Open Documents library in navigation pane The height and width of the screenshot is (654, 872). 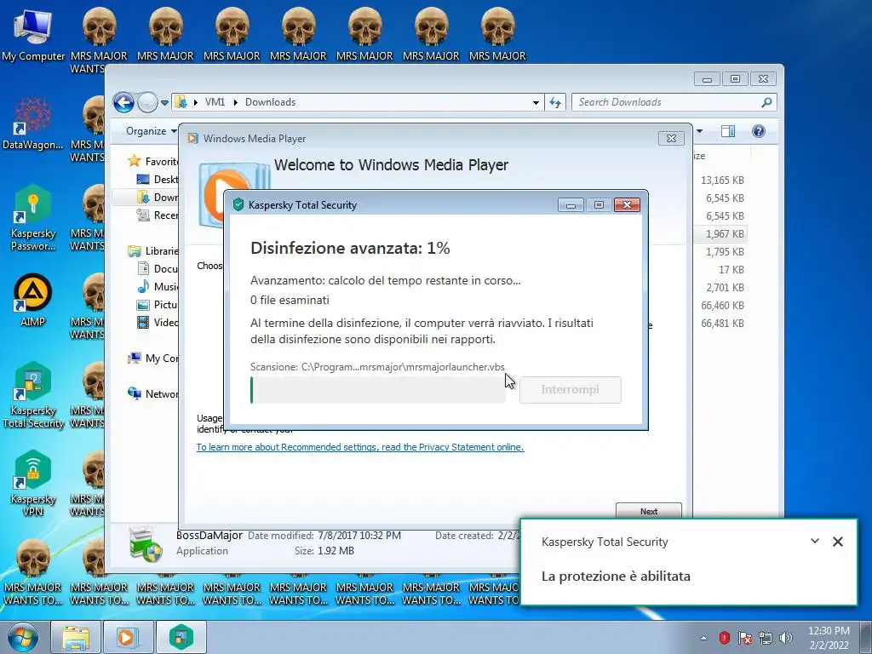click(158, 268)
